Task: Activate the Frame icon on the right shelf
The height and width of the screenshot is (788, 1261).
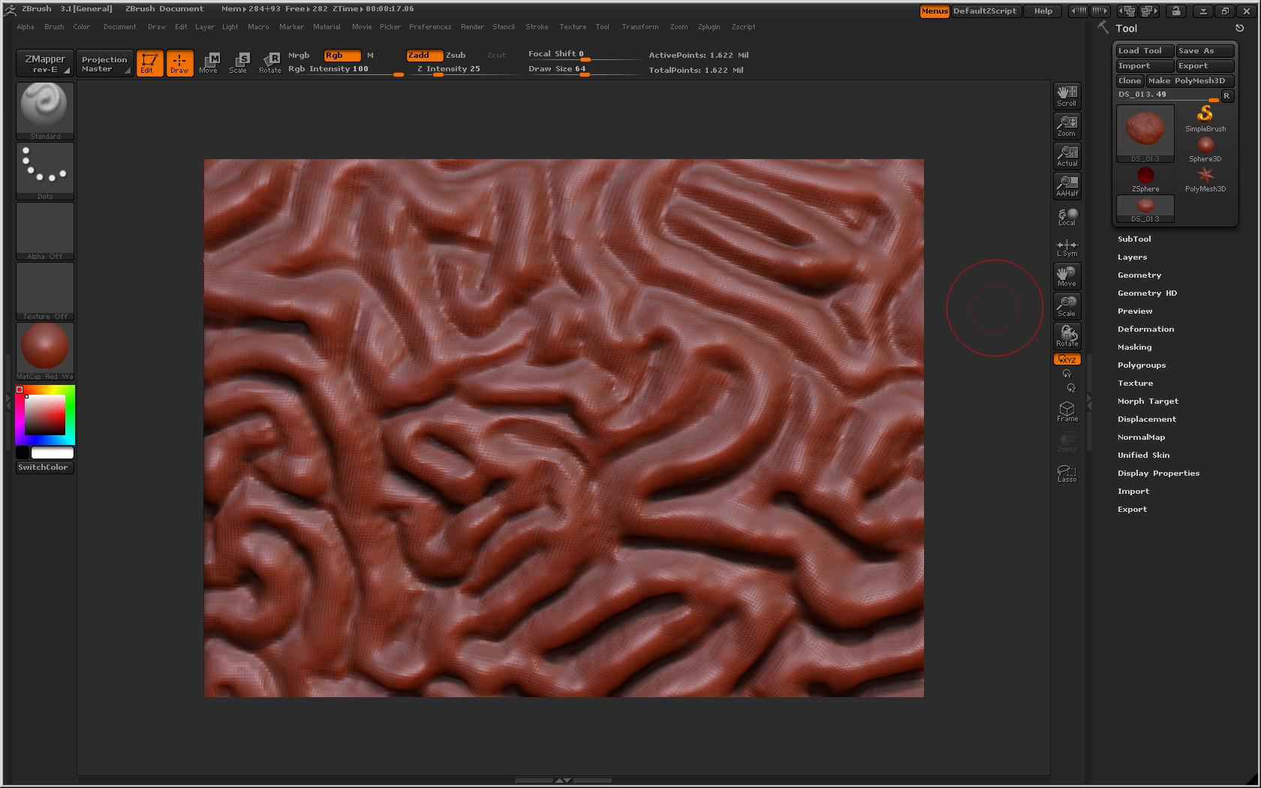Action: 1067,409
